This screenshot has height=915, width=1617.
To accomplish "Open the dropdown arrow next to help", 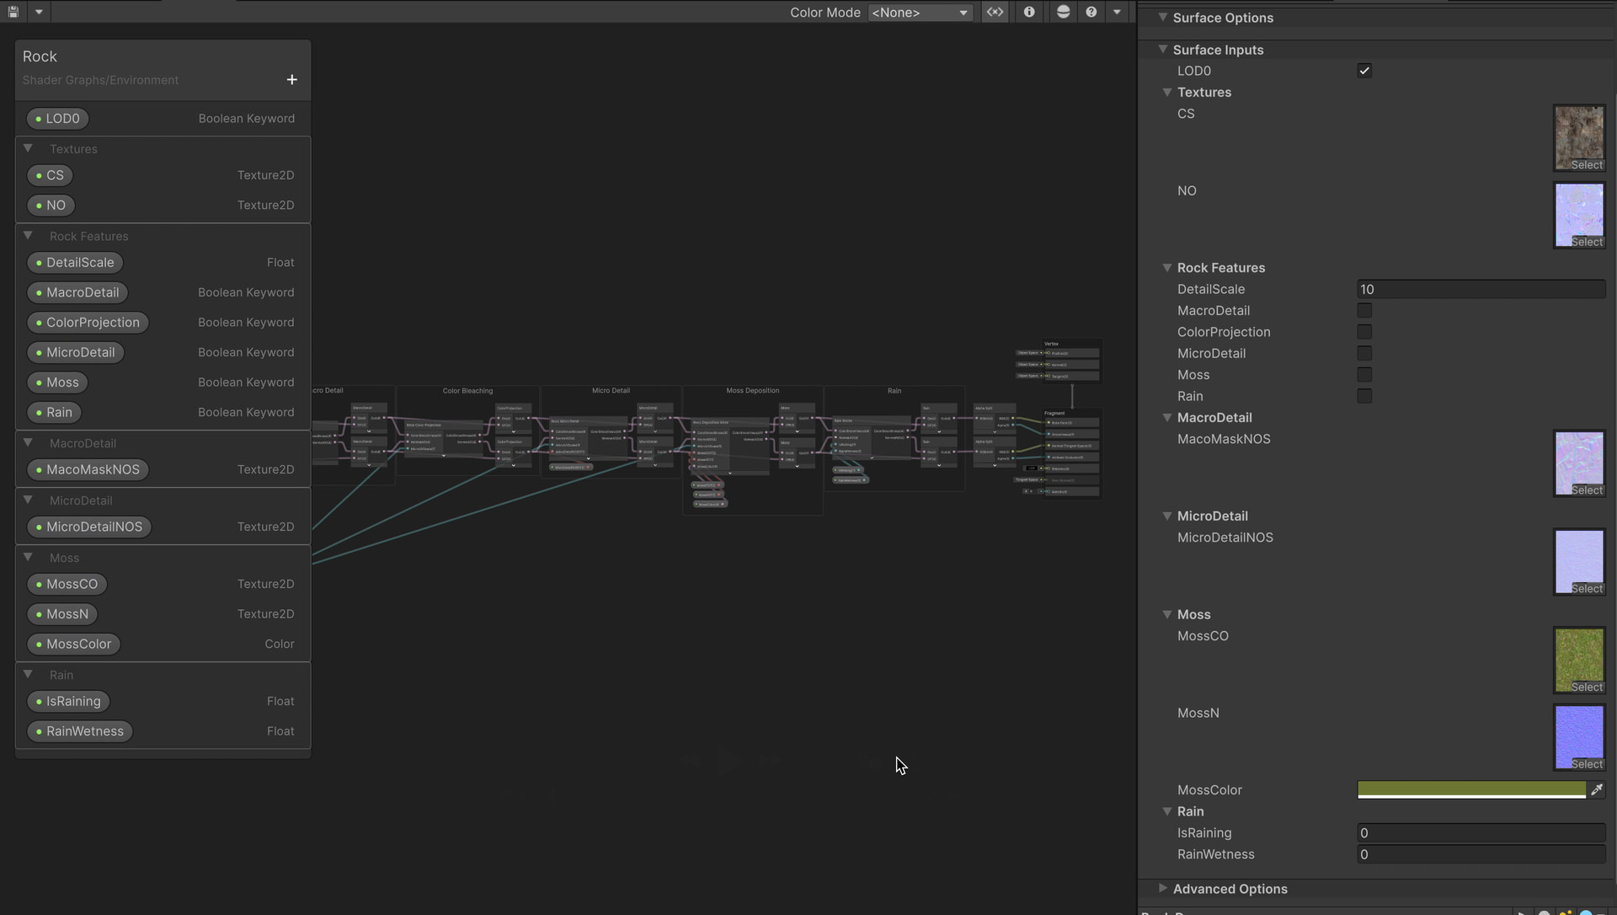I will coord(1117,12).
